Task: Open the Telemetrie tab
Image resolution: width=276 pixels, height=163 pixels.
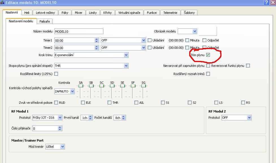Action: click(x=170, y=13)
